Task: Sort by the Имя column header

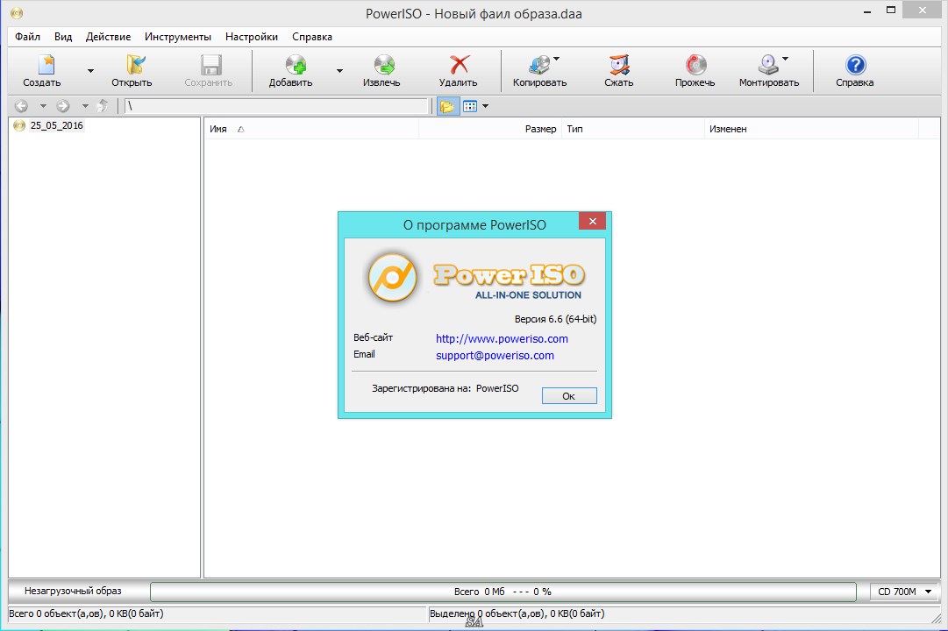Action: (x=311, y=129)
